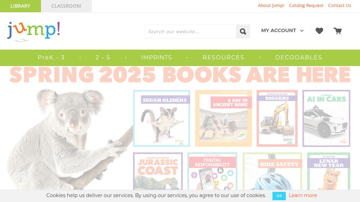
Task: Select the Lunar New Year book cover
Action: point(328,171)
